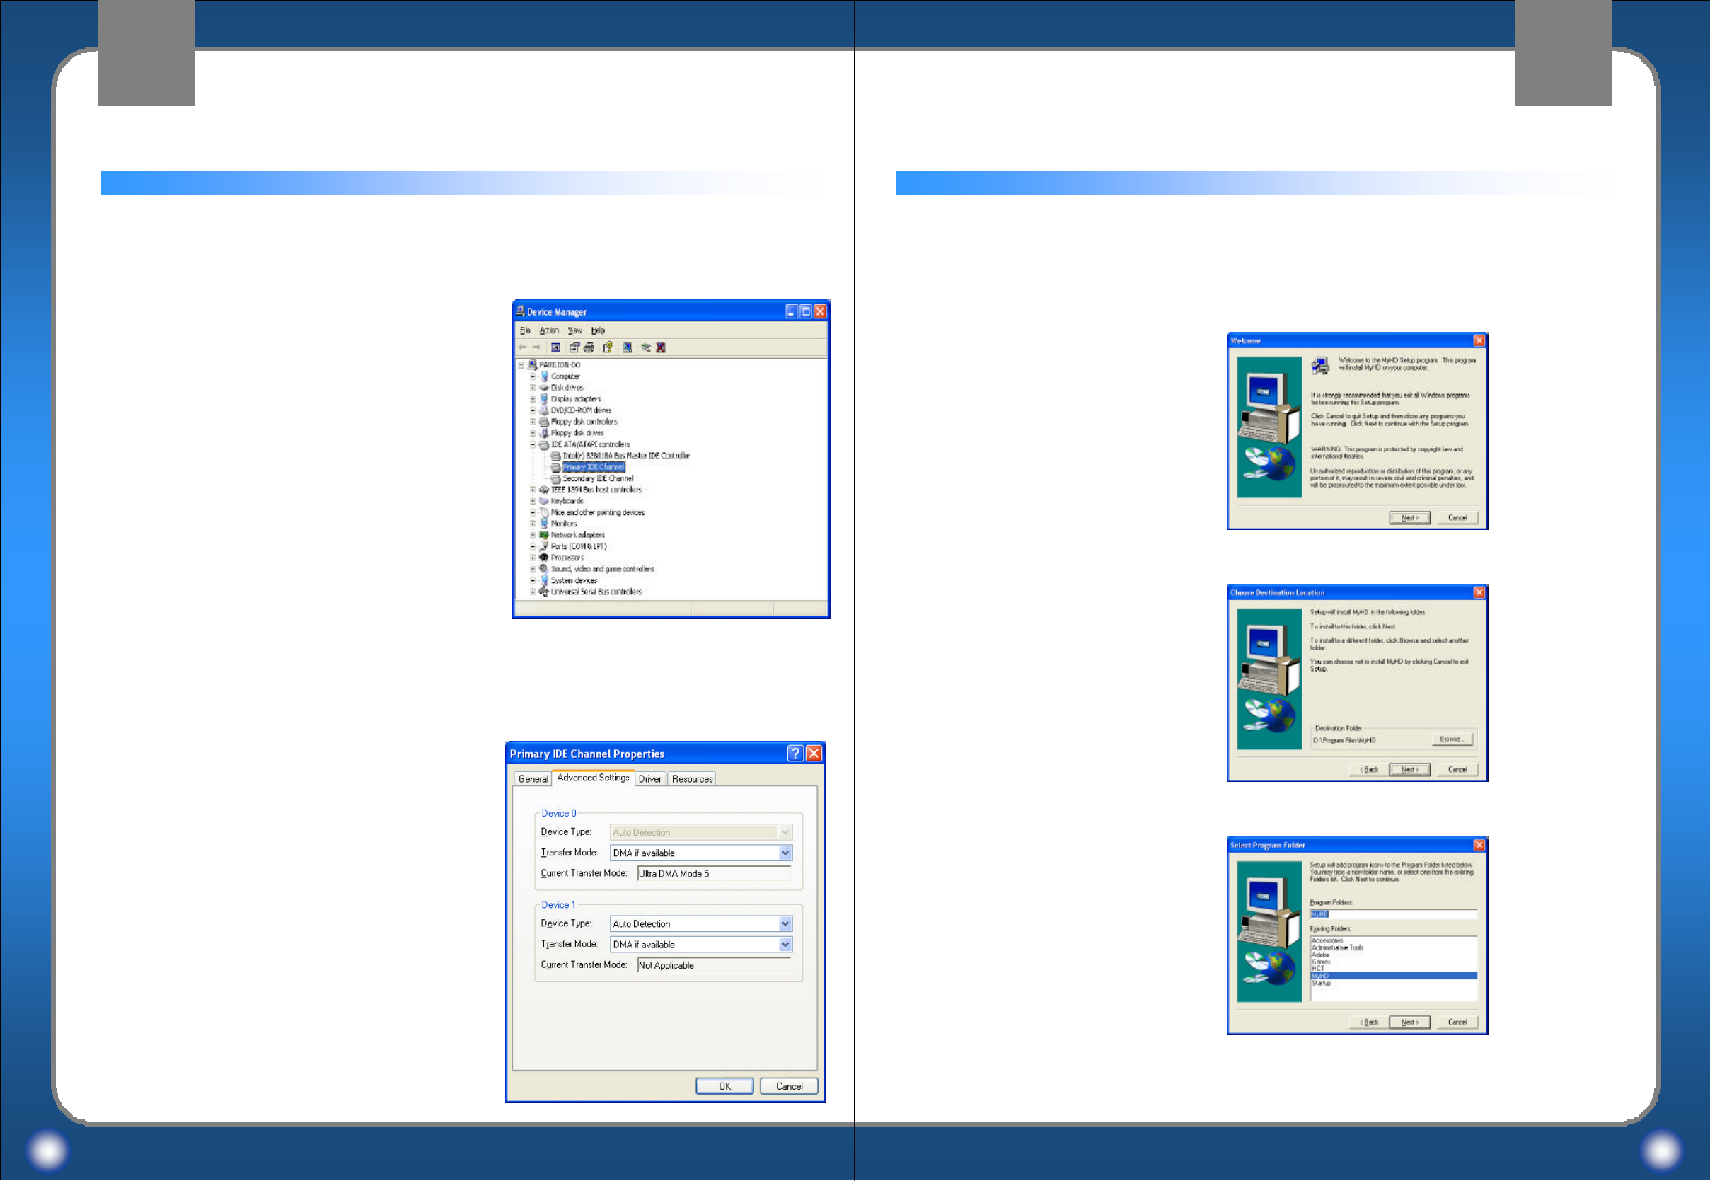1710x1181 pixels.
Task: Click the Show/Hide Console Tree toolbar icon
Action: point(555,347)
